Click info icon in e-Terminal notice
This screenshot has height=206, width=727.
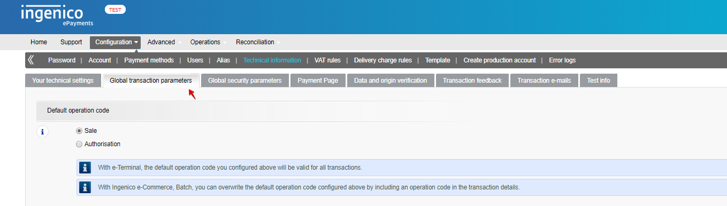[x=85, y=167]
